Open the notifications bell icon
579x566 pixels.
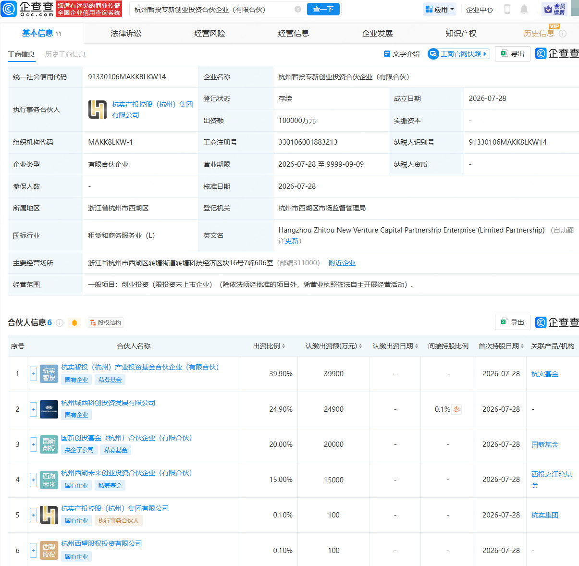click(524, 9)
